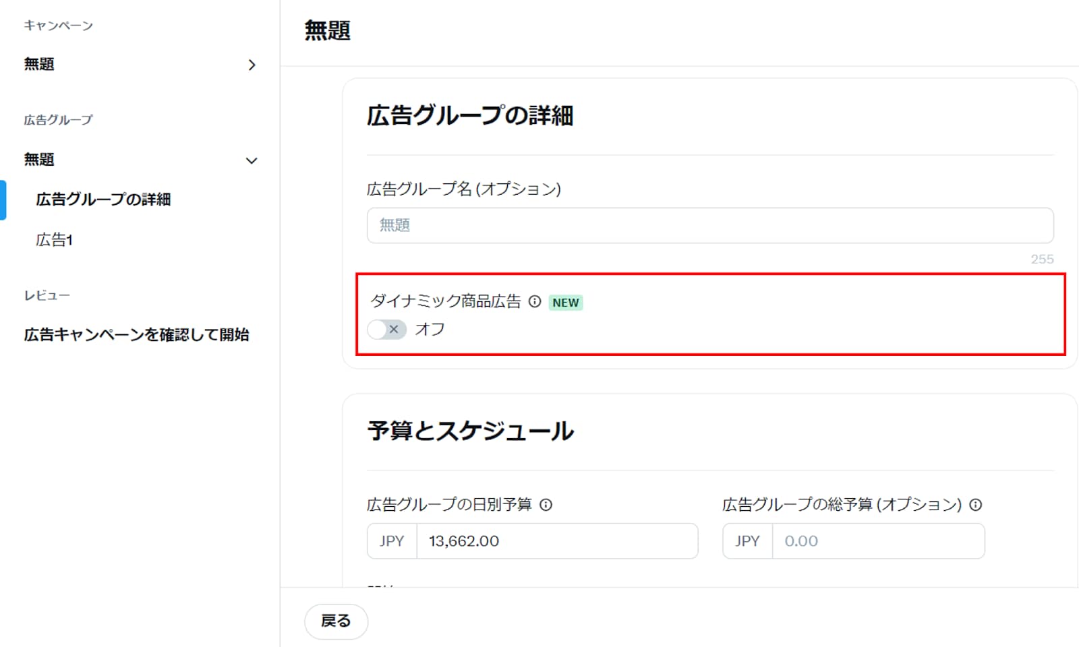Open 広告グループの詳細 in the sidebar

103,199
